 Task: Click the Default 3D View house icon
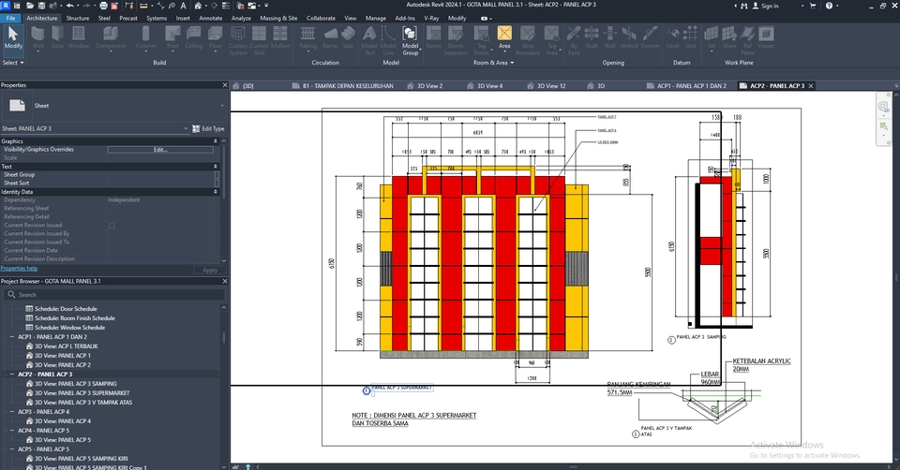click(198, 6)
